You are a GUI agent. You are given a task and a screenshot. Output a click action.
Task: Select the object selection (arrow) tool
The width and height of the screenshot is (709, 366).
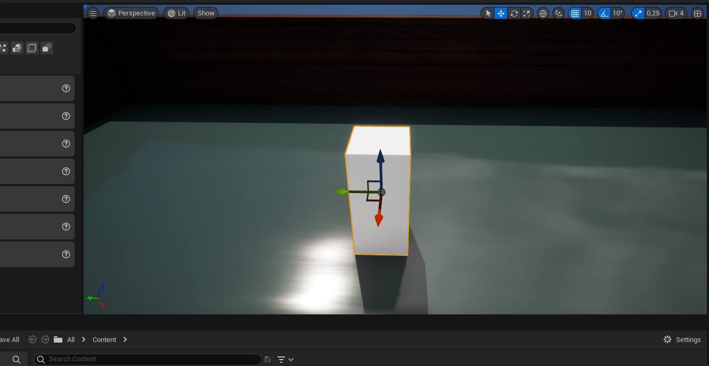point(488,13)
